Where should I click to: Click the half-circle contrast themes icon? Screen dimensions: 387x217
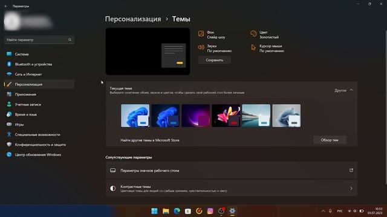pos(113,189)
